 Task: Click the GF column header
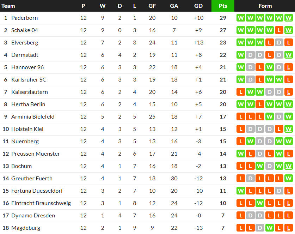152,6
